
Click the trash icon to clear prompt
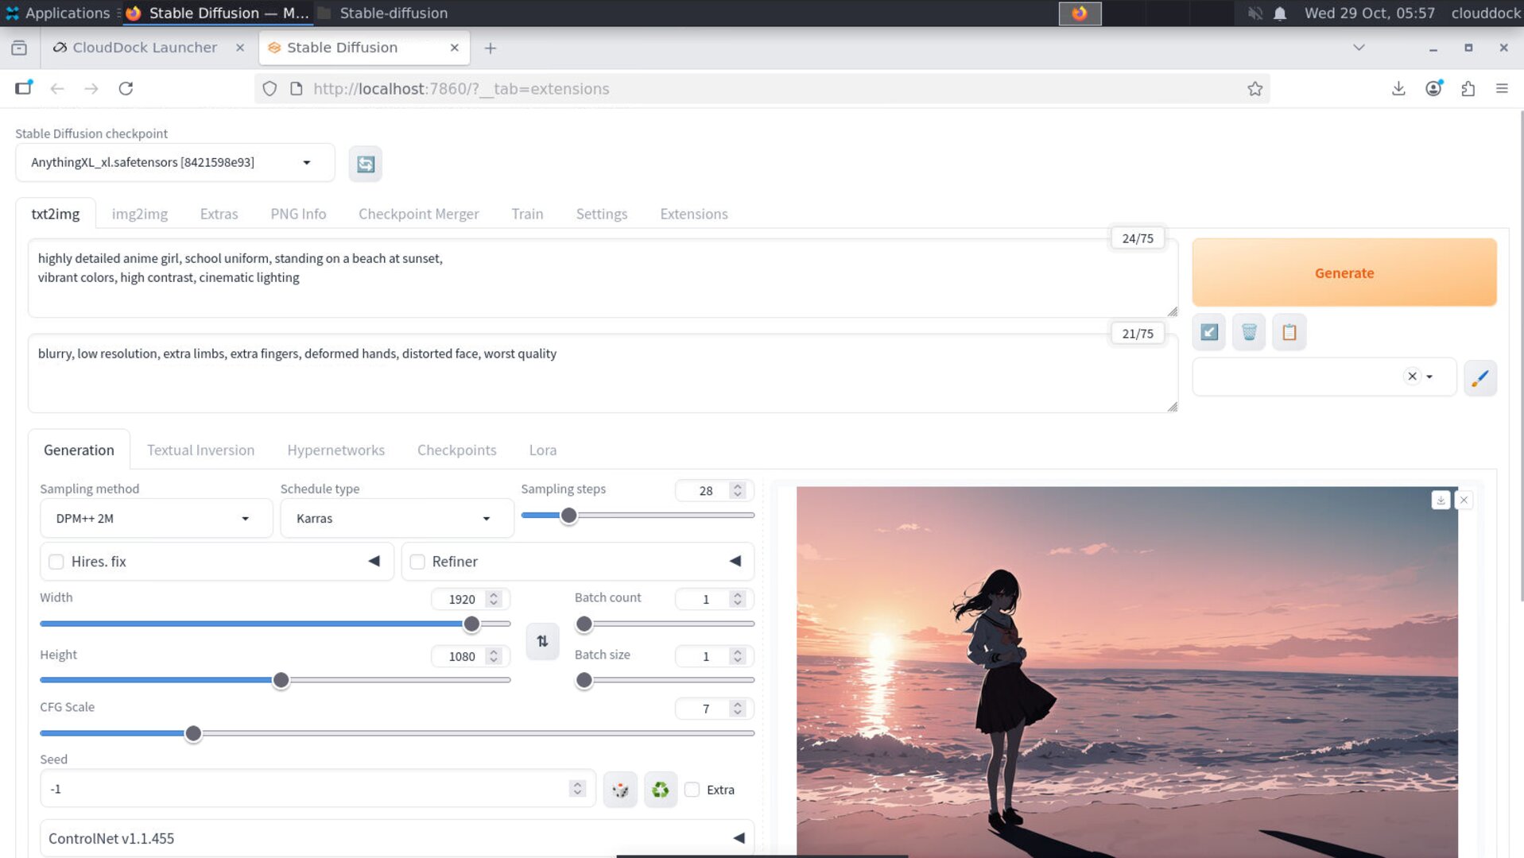pos(1249,332)
